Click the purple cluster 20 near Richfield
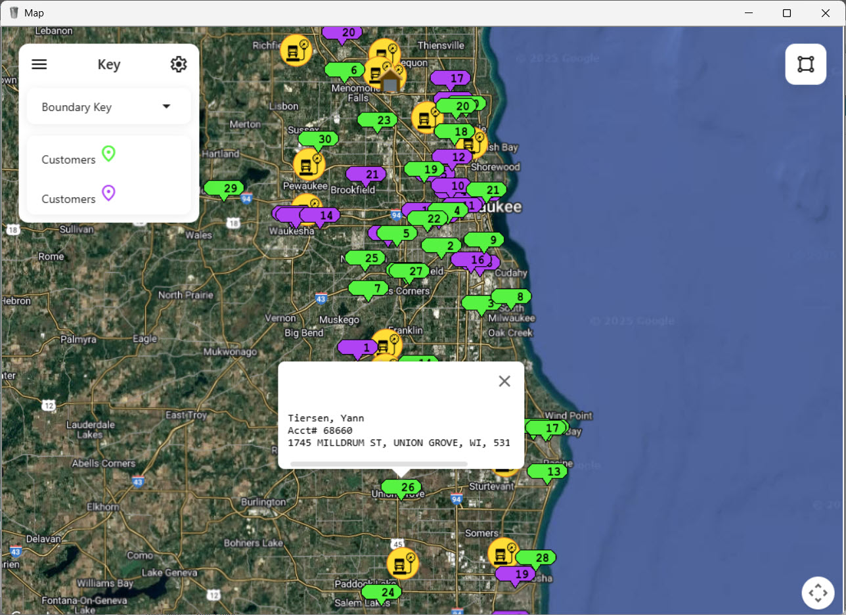 tap(342, 32)
